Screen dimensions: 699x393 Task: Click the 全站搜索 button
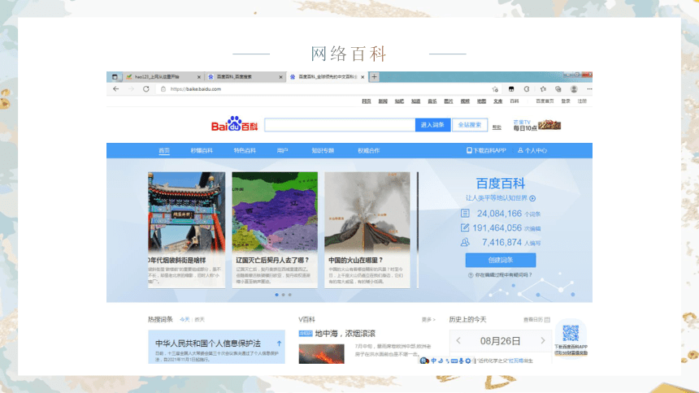(x=470, y=125)
